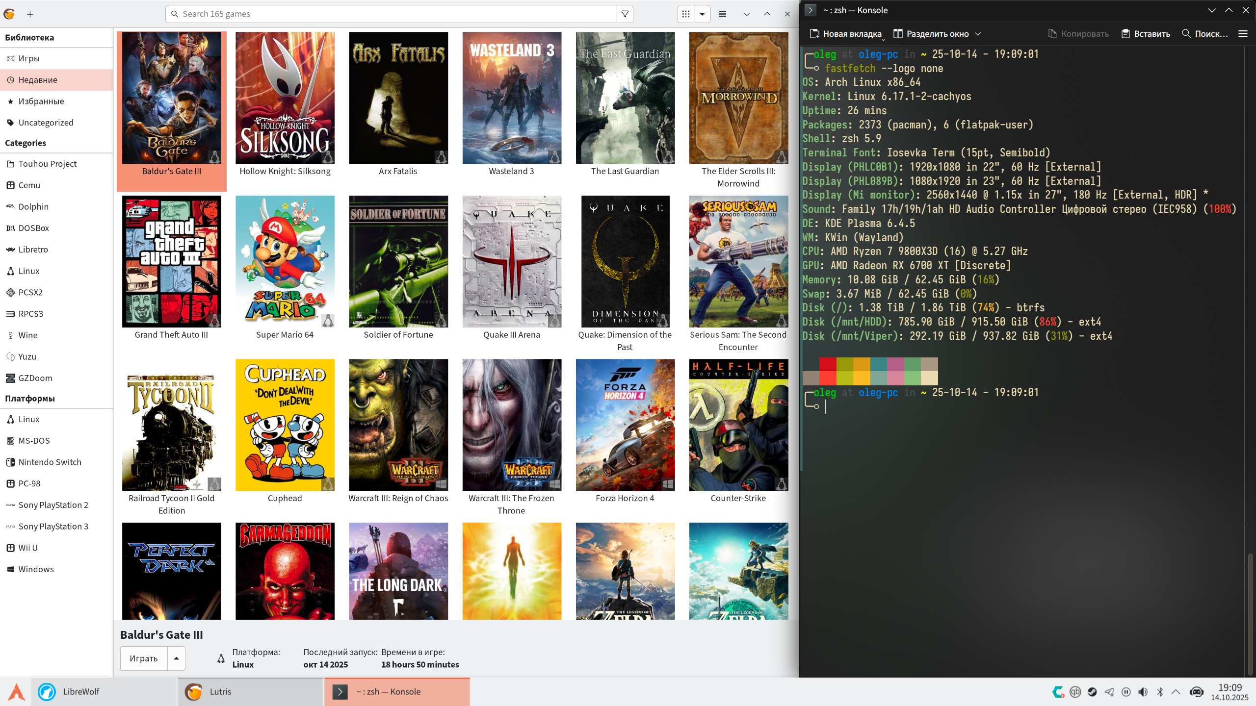Expand the split window dropdown chevron
The image size is (1256, 706).
tap(978, 34)
